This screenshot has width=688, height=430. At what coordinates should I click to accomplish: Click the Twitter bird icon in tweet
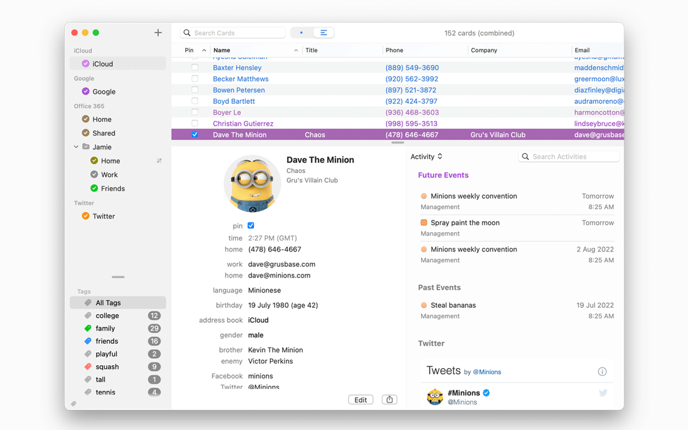click(603, 393)
